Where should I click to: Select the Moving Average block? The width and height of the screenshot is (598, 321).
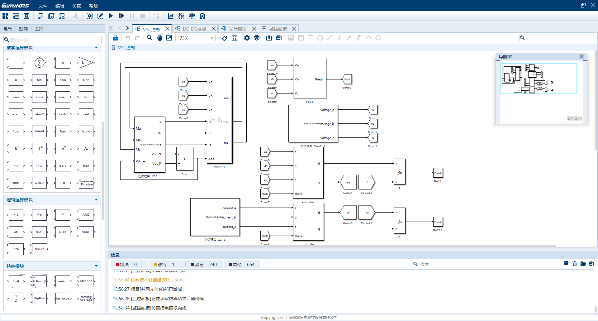point(86,298)
